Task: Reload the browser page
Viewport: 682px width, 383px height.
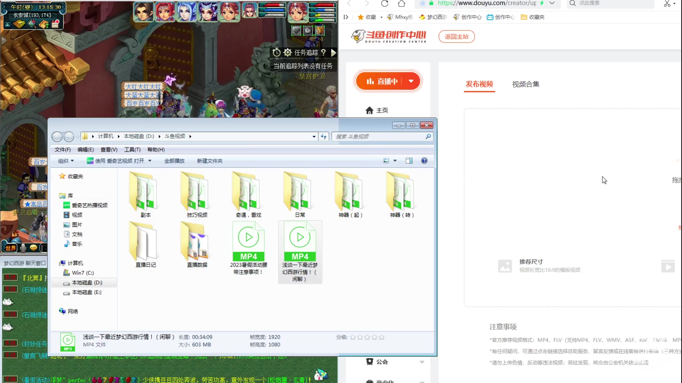Action: [384, 4]
